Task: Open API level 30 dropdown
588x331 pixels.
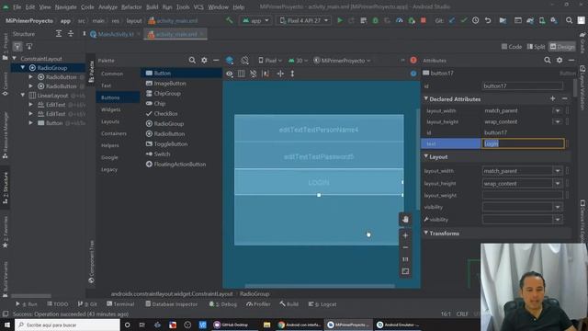Action: point(298,61)
